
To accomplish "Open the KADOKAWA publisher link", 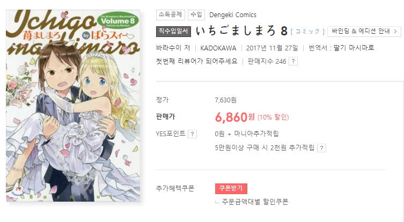I will pos(218,48).
